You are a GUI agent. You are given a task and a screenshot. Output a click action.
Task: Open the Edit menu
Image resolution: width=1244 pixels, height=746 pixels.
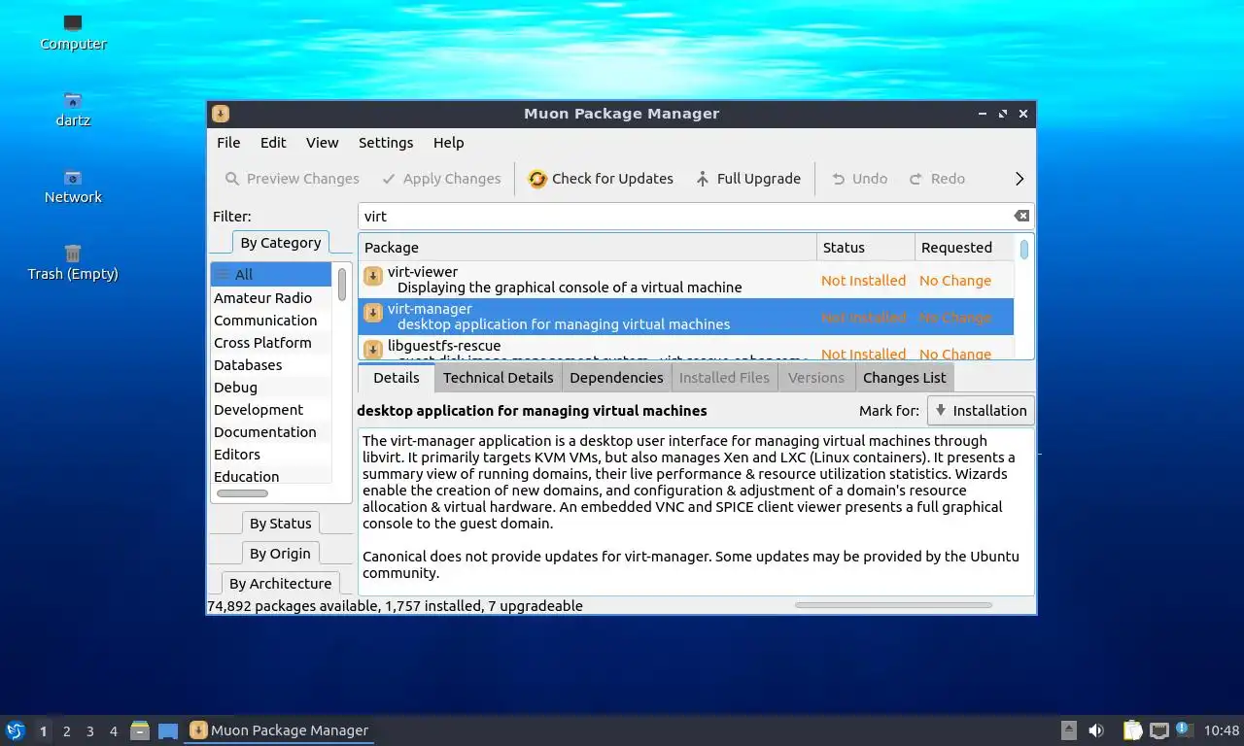click(273, 143)
